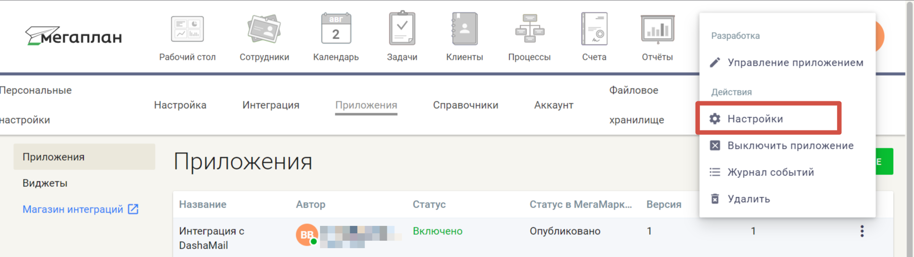
Task: Switch to the Справочники tab
Action: point(465,105)
